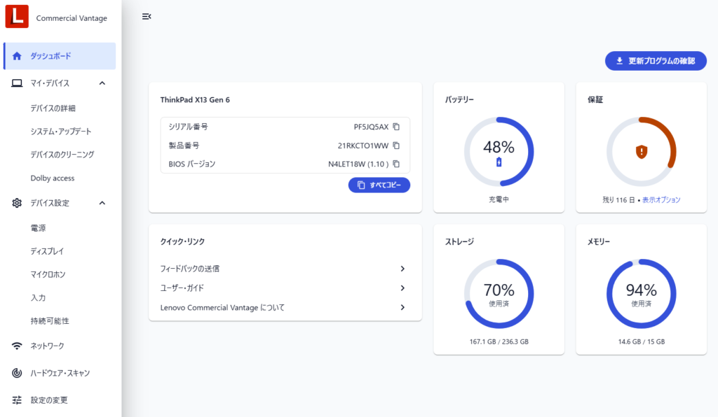Select ハードウェア・スキャン in the sidebar
Image resolution: width=718 pixels, height=417 pixels.
(60, 373)
